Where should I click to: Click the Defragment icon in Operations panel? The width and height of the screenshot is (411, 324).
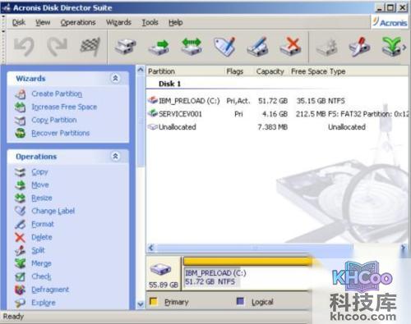point(20,290)
